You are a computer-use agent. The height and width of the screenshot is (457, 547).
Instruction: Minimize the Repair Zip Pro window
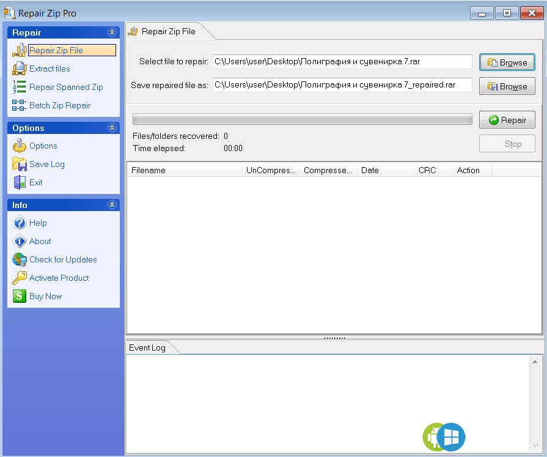point(482,13)
